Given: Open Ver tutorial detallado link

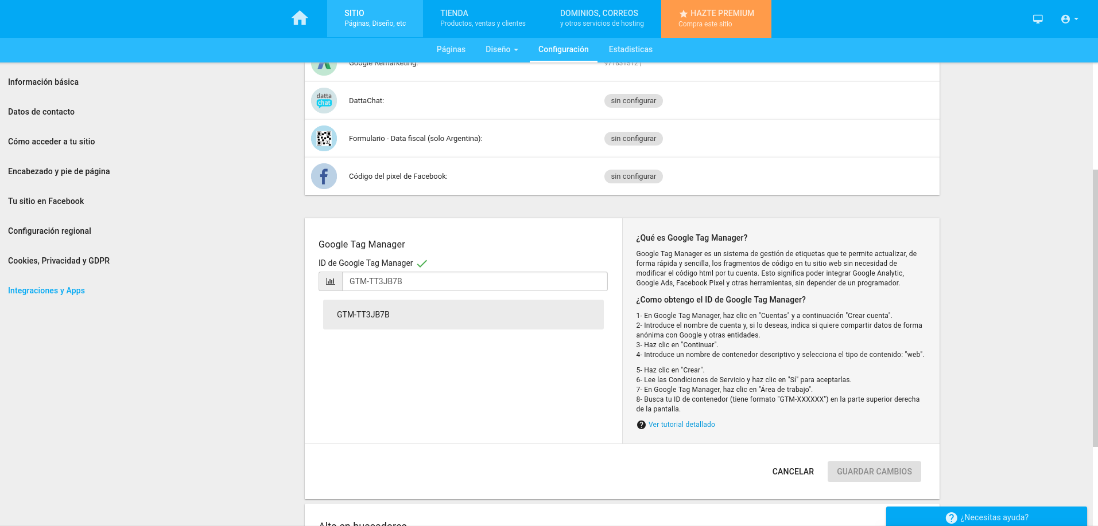Looking at the screenshot, I should coord(682,425).
